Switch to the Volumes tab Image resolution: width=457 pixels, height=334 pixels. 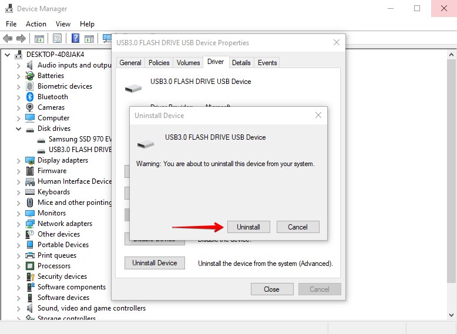click(188, 63)
